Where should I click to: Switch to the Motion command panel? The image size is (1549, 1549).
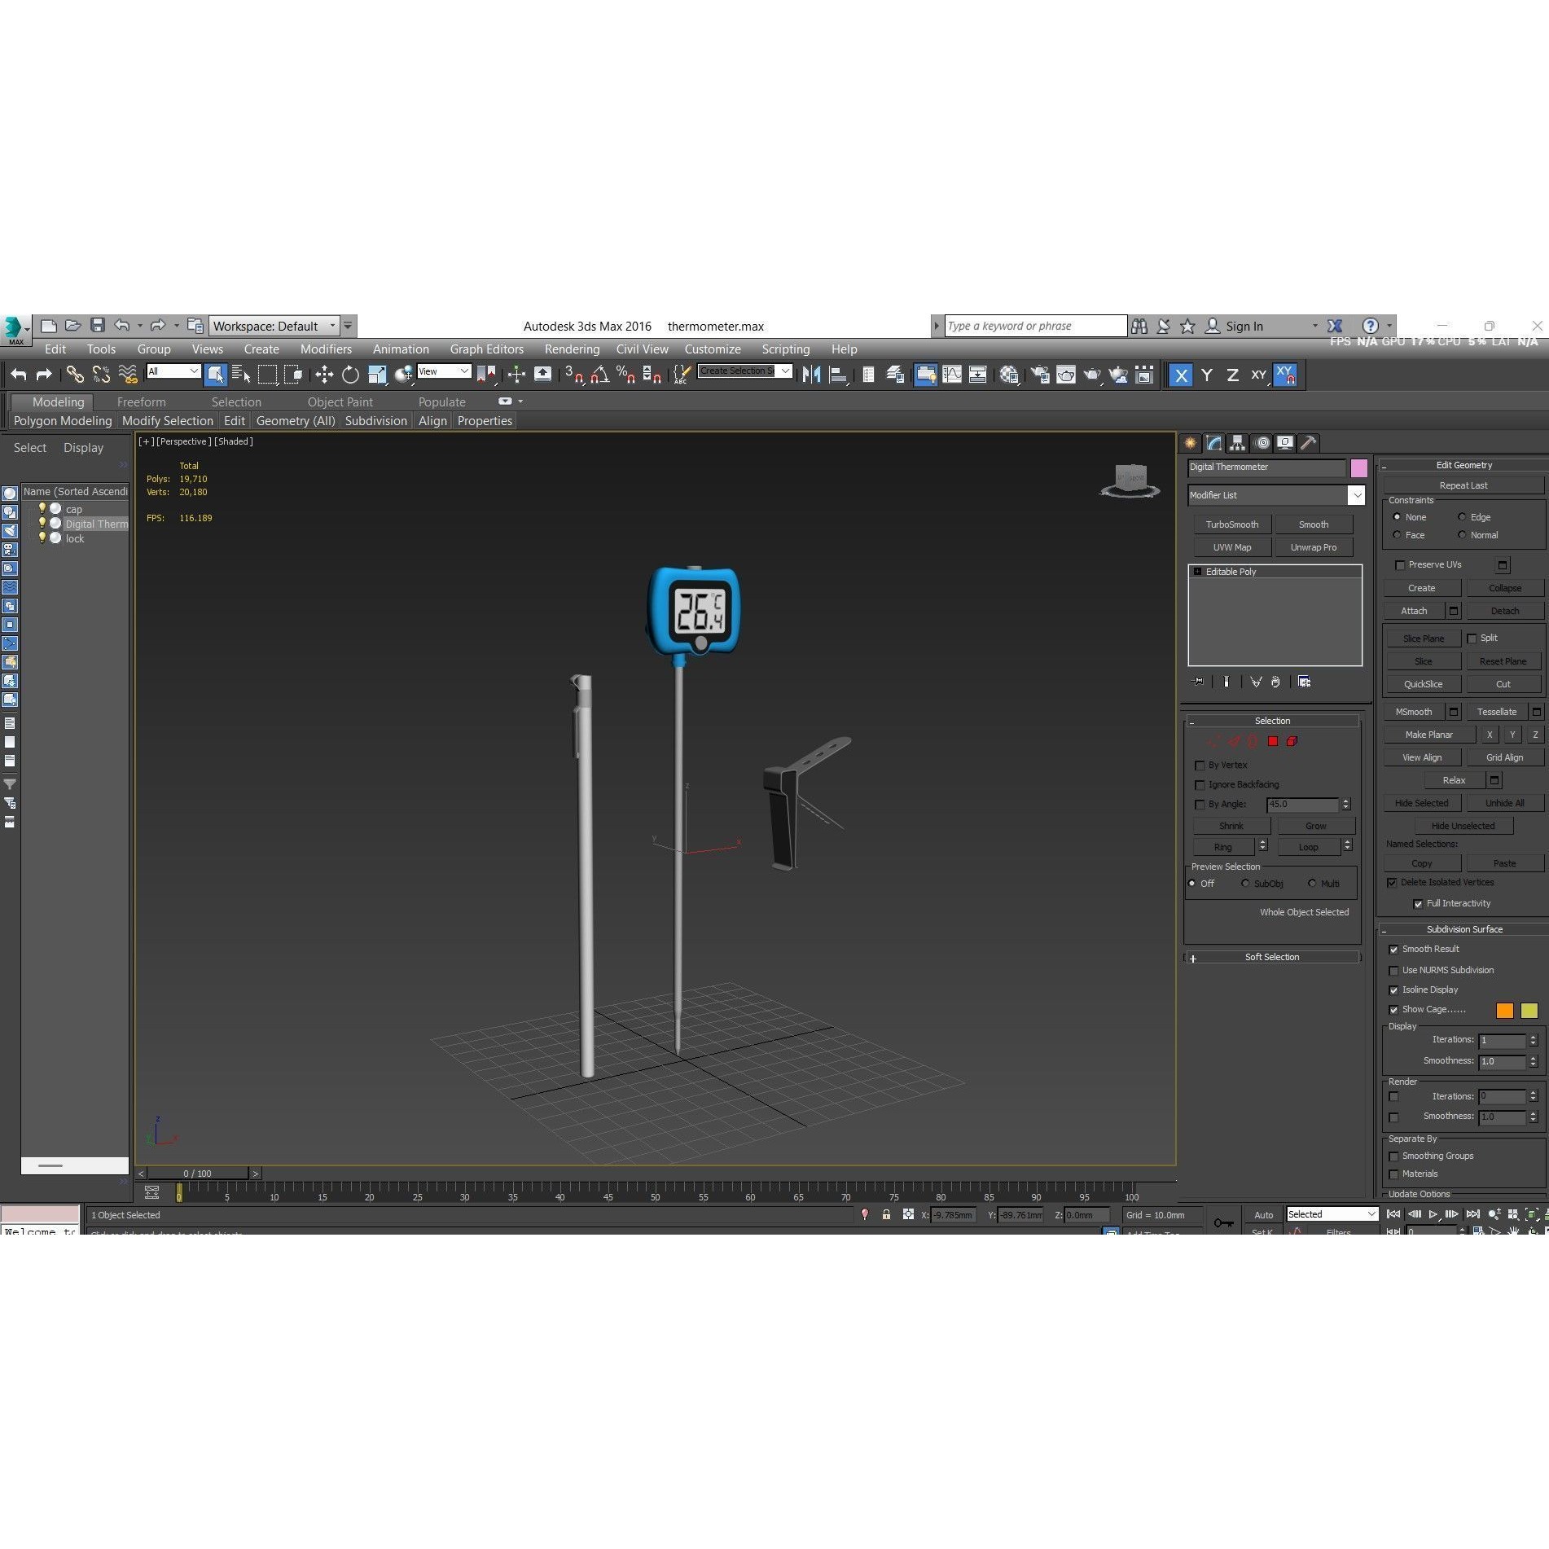click(x=1262, y=443)
